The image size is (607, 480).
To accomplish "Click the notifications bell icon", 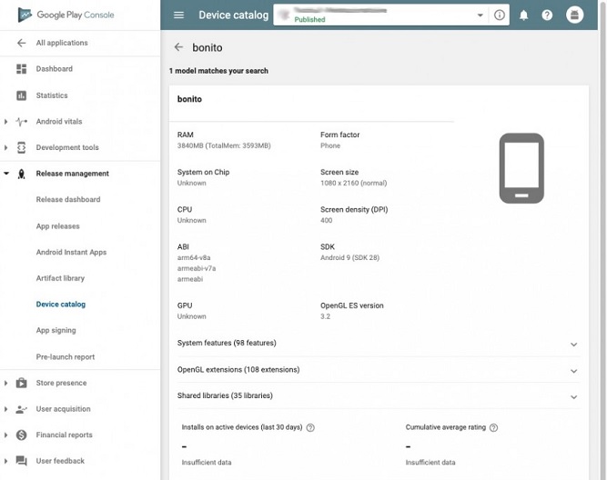I will 524,15.
